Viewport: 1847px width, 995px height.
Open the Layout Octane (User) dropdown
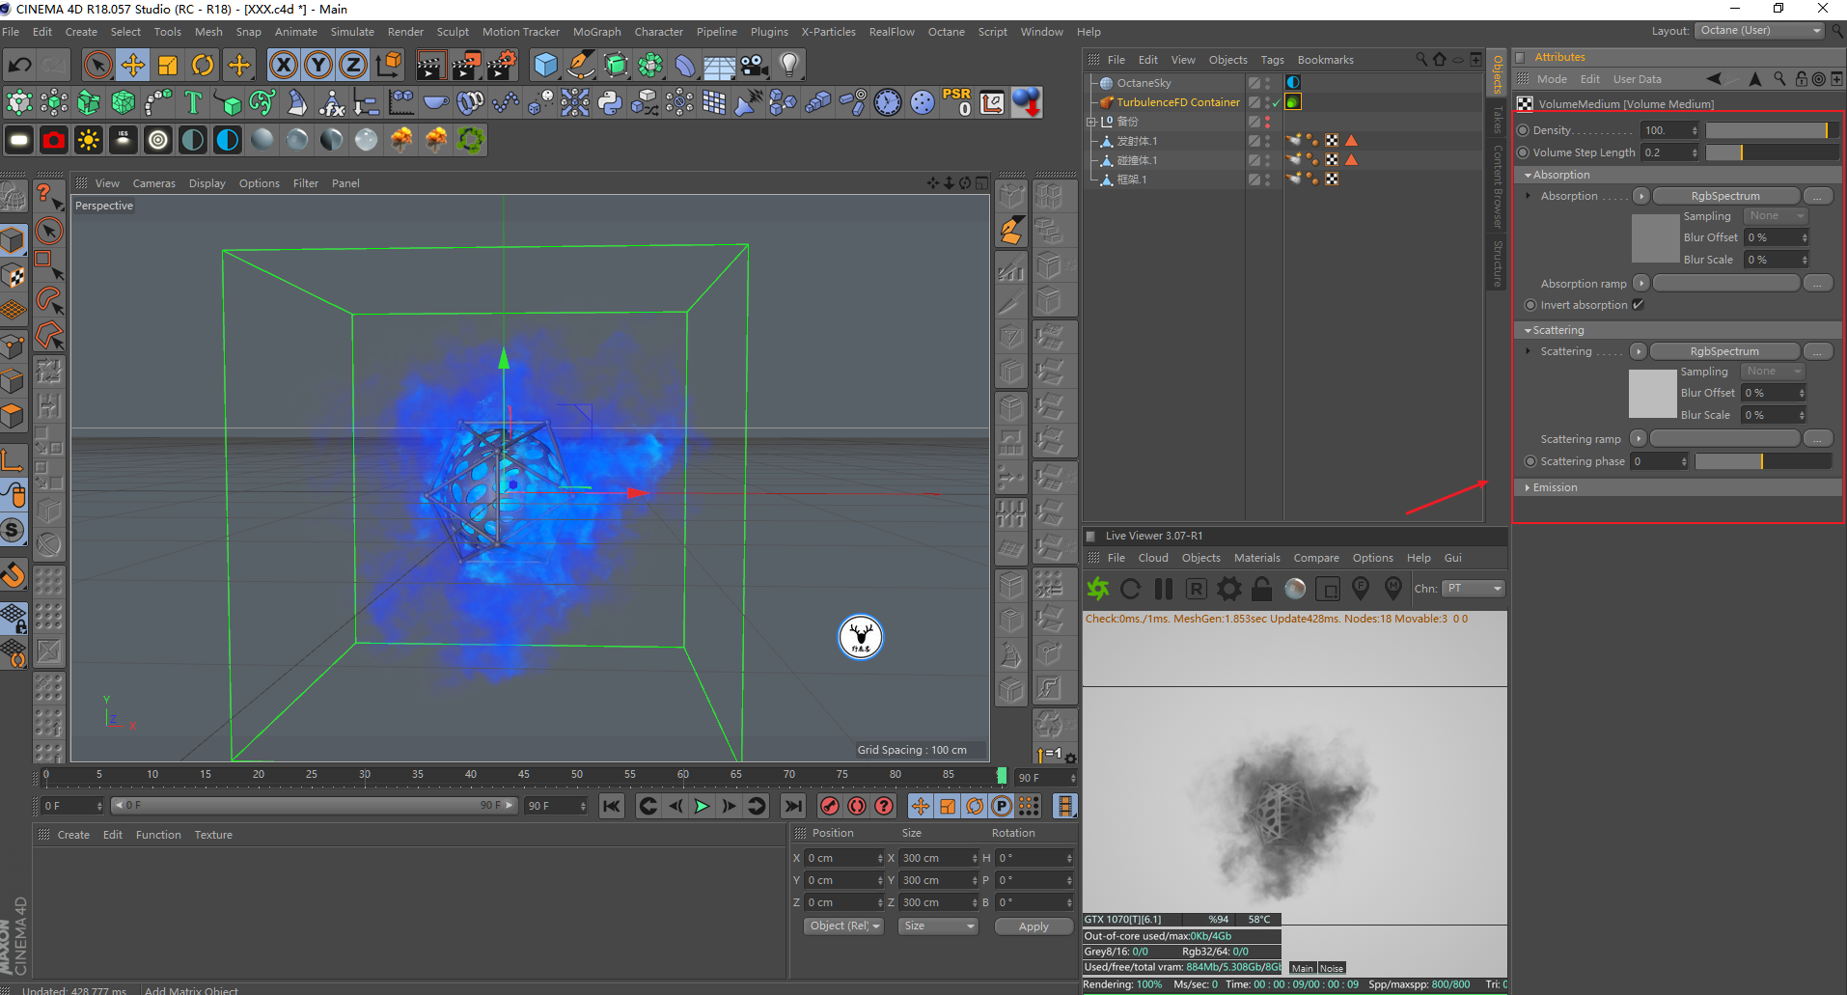1759,31
